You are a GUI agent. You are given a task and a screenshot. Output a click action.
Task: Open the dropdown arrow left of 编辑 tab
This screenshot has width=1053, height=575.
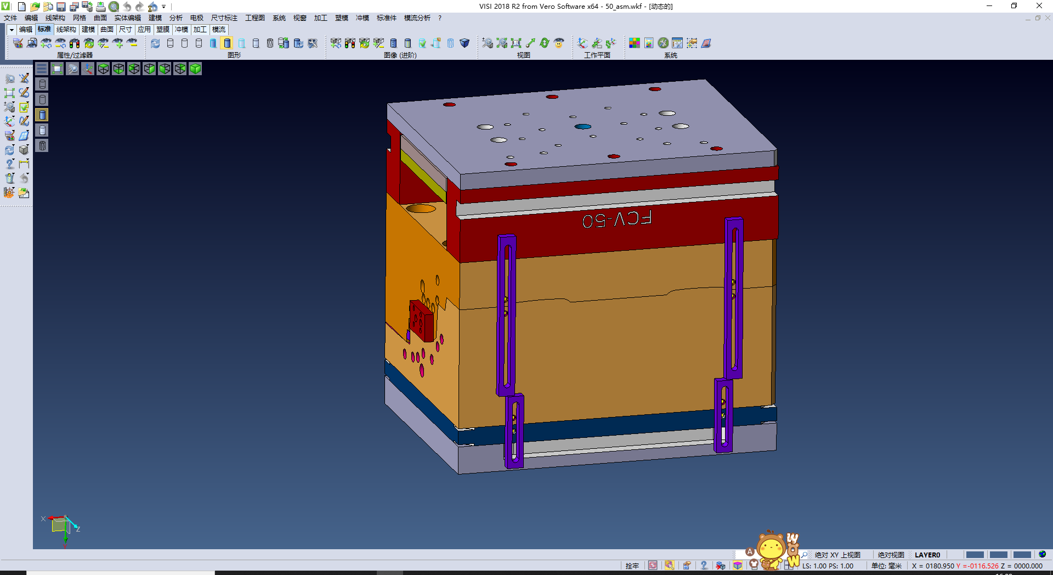[x=12, y=30]
